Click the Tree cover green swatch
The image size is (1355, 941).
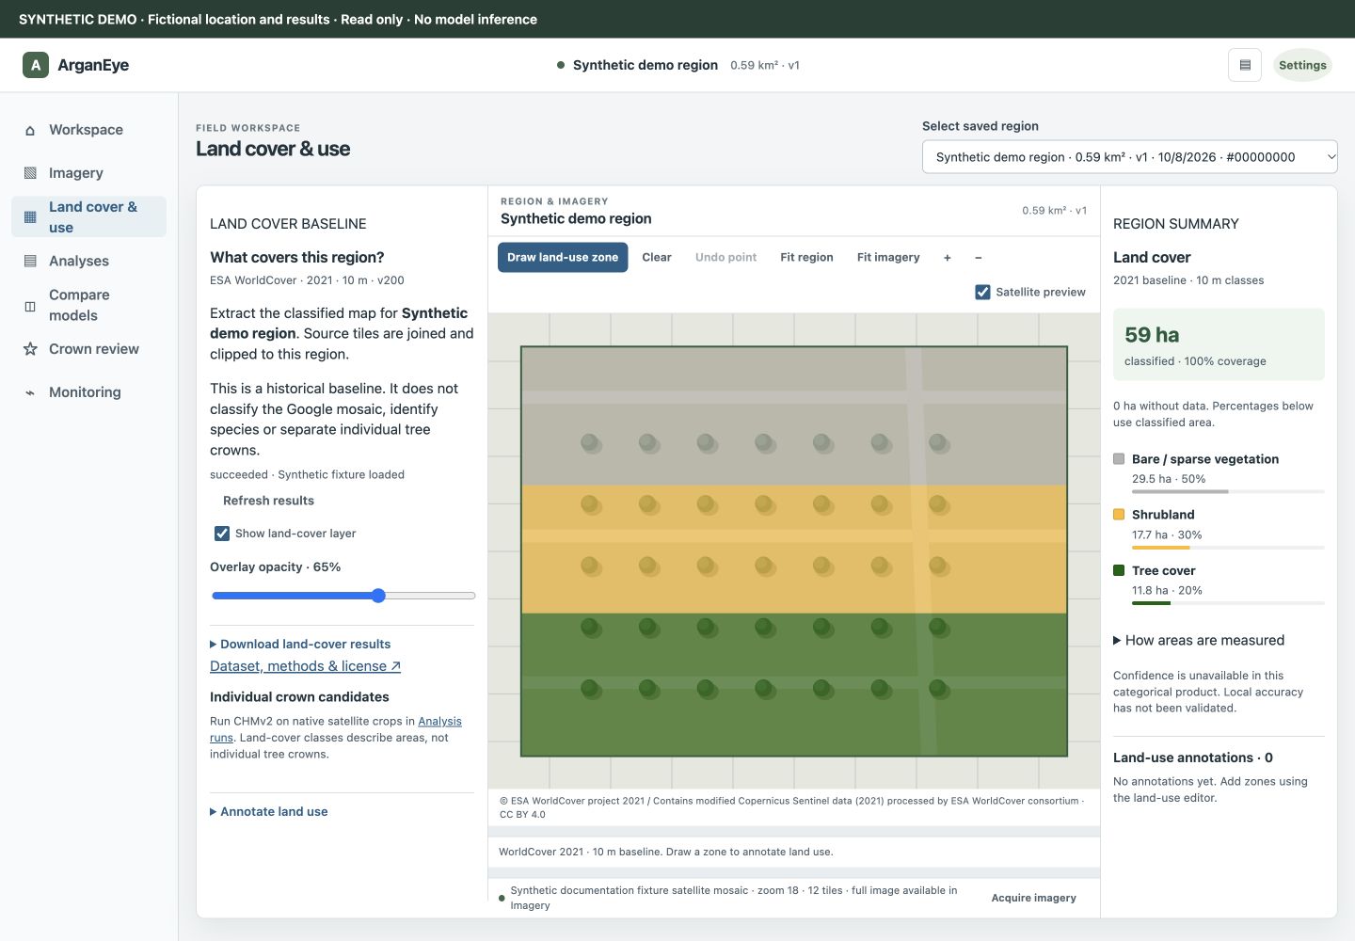pos(1119,570)
